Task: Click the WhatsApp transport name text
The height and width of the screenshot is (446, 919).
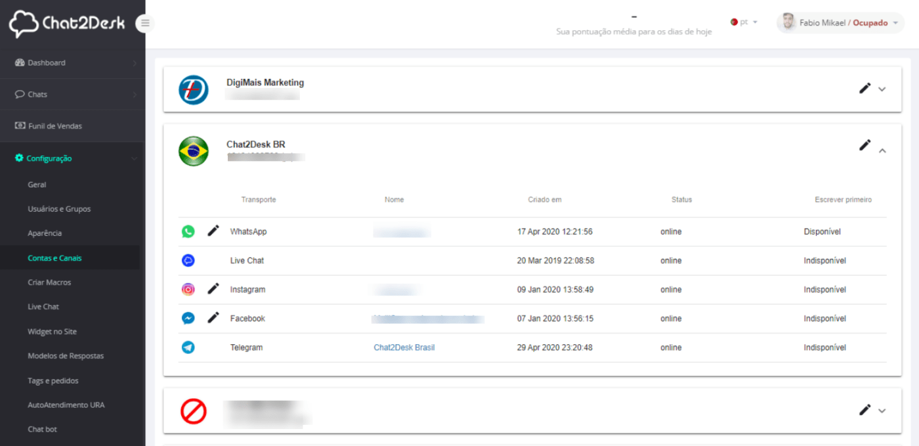Action: point(249,232)
